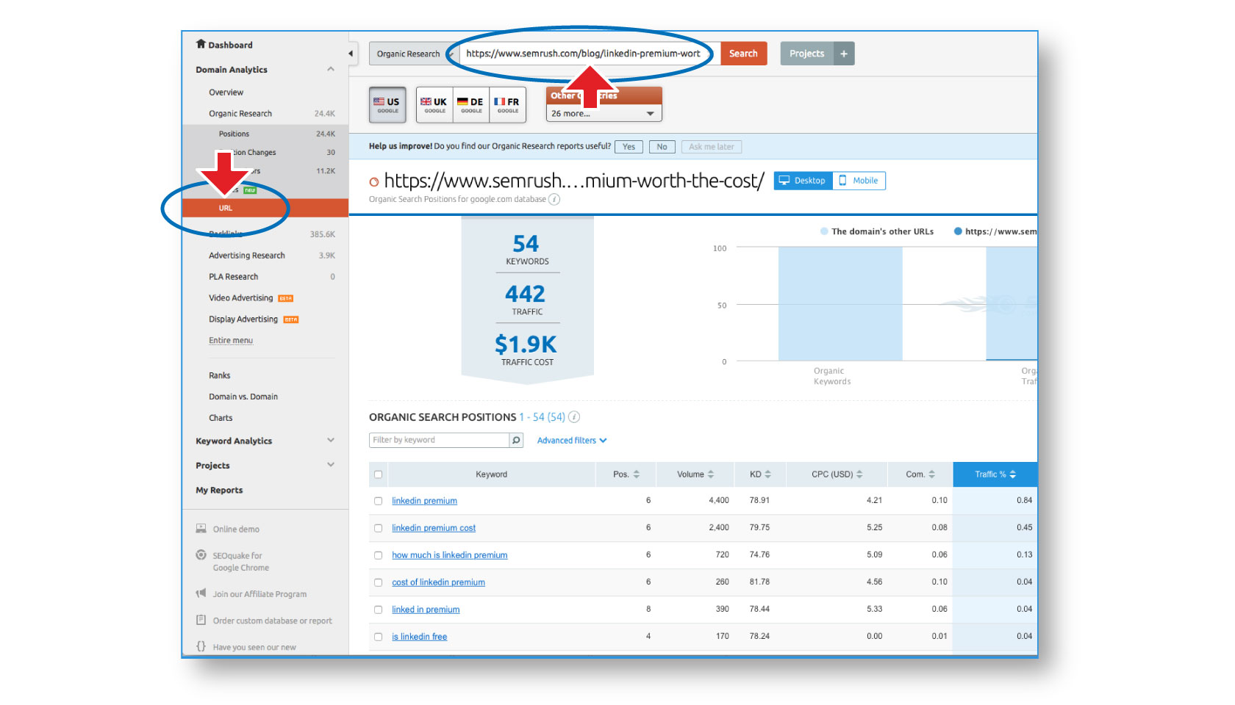Check the linked in premium row checkbox
Image resolution: width=1235 pixels, height=705 pixels.
point(378,610)
